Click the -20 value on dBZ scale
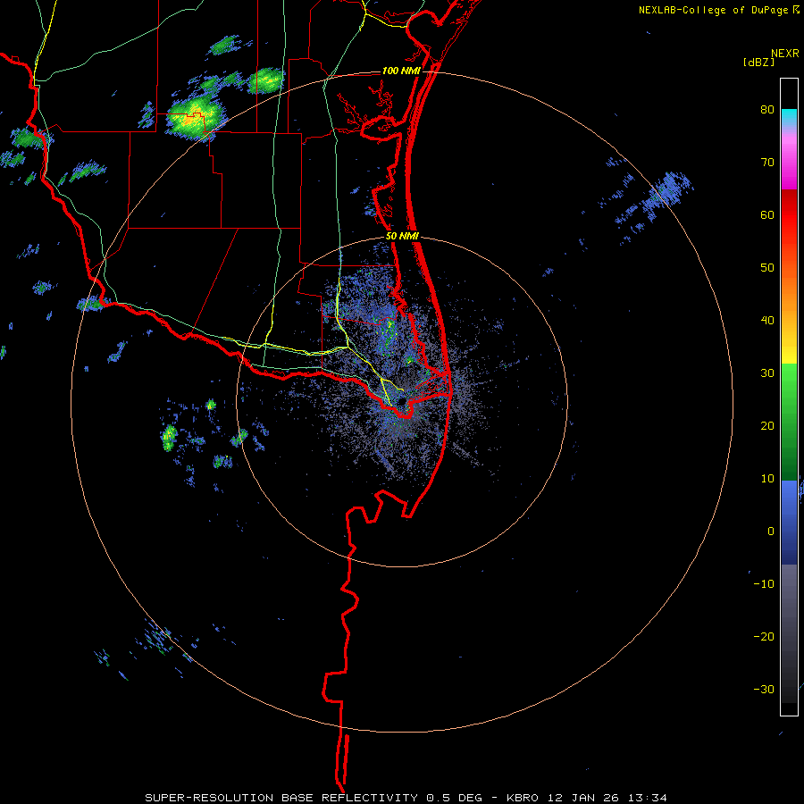The width and height of the screenshot is (804, 804). (764, 637)
